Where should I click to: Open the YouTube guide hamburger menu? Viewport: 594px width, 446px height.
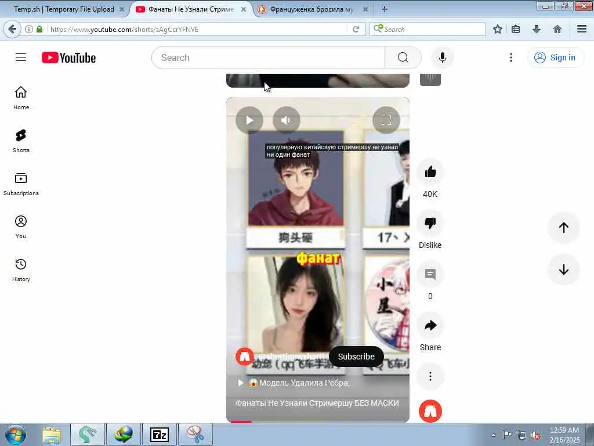(x=21, y=57)
